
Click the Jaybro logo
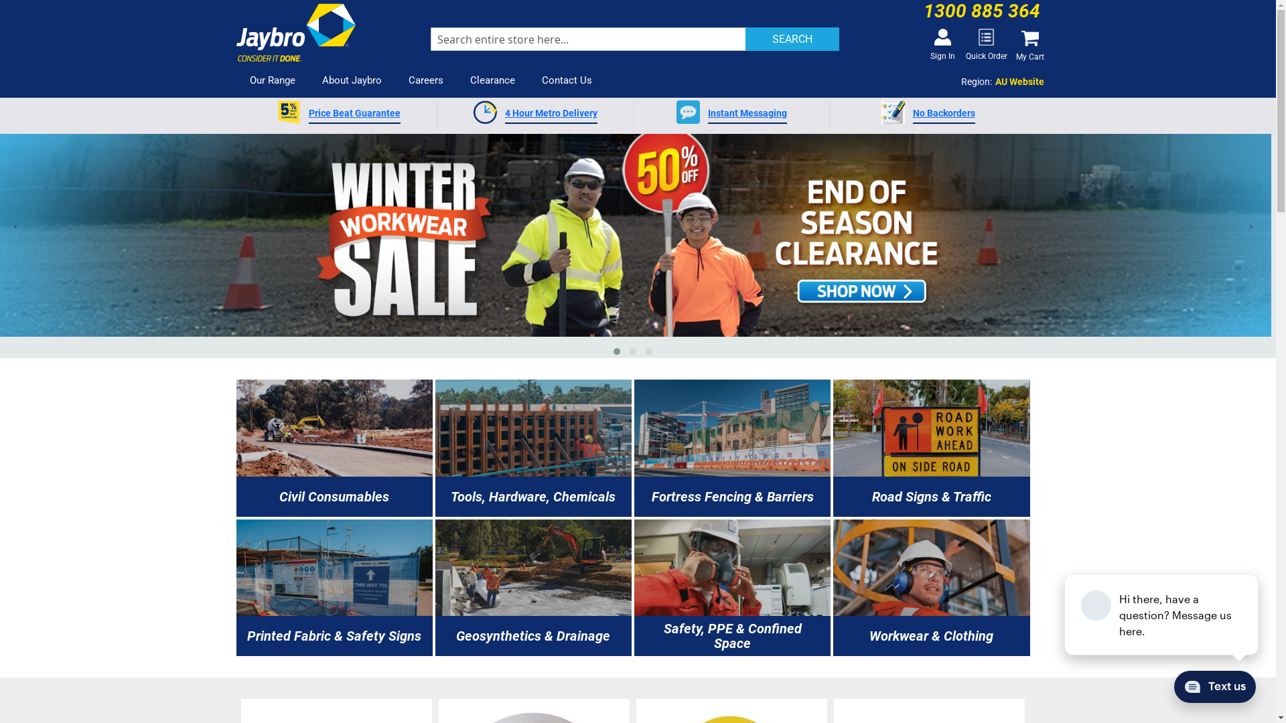[x=295, y=33]
